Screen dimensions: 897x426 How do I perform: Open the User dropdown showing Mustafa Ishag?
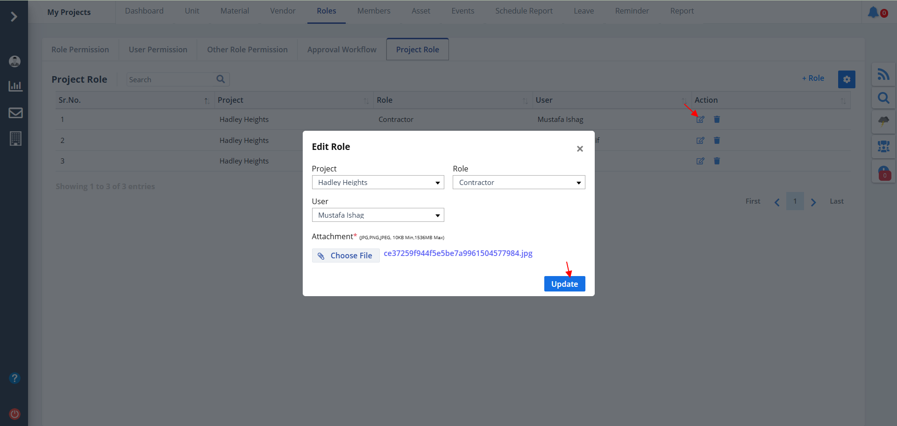(377, 215)
